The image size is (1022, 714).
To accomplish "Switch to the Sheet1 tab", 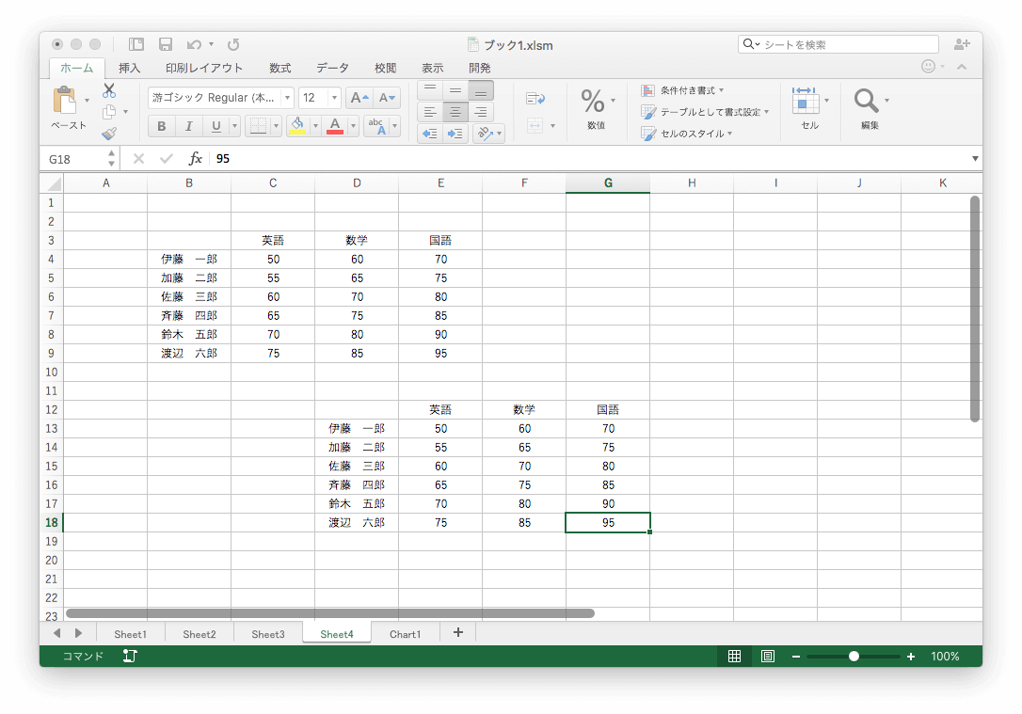I will click(x=131, y=634).
